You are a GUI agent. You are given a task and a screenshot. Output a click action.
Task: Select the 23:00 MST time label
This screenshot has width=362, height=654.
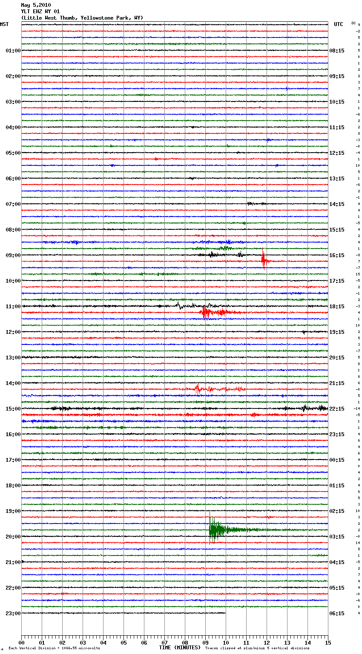[13, 613]
